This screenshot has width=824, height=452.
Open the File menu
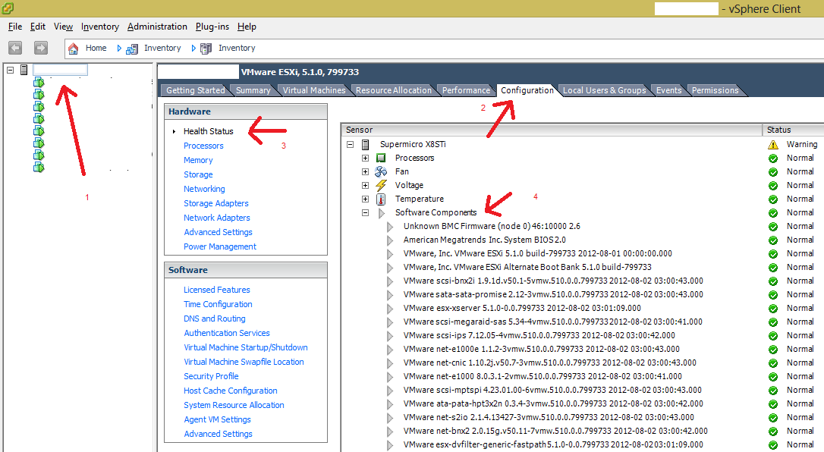tap(15, 27)
